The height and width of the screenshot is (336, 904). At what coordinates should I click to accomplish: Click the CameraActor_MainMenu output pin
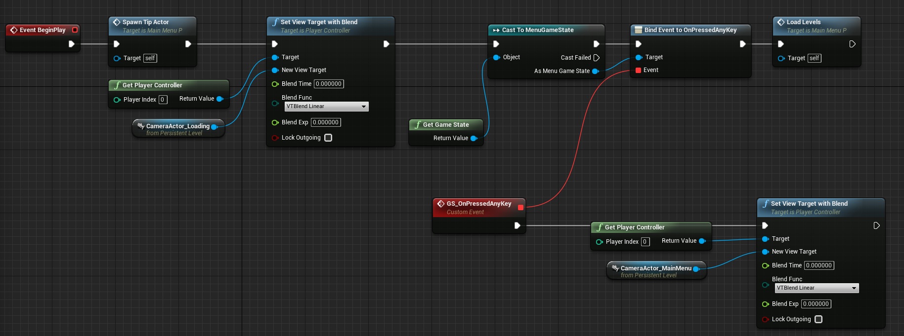click(696, 269)
